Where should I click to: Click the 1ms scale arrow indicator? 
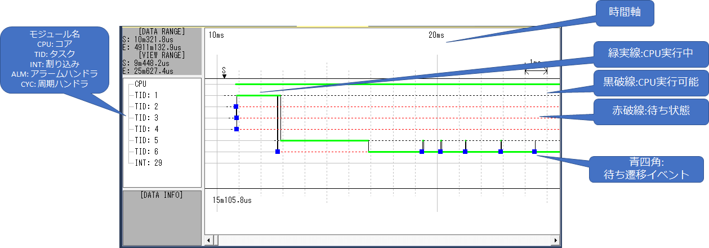(x=536, y=72)
